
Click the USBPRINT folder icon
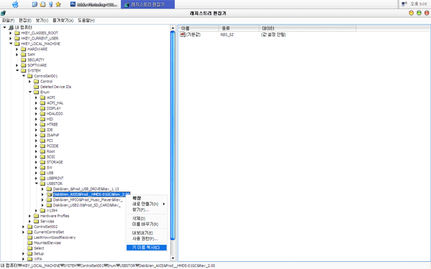(42, 178)
